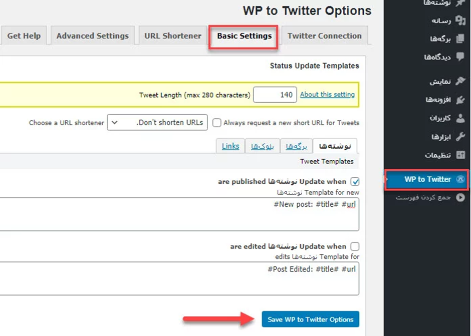Open برگه‌ها in the admin sidebar
The image size is (471, 336).
coord(440,39)
